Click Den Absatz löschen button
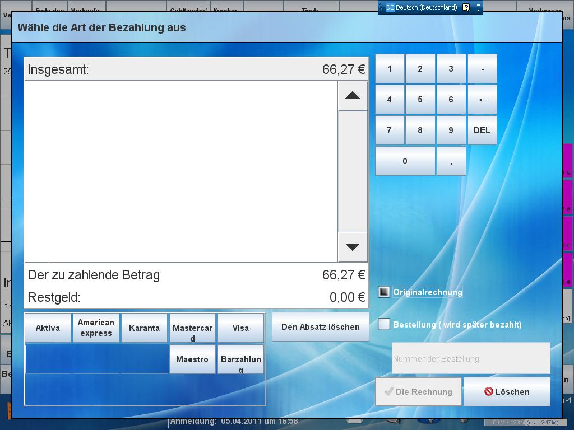 tap(321, 327)
